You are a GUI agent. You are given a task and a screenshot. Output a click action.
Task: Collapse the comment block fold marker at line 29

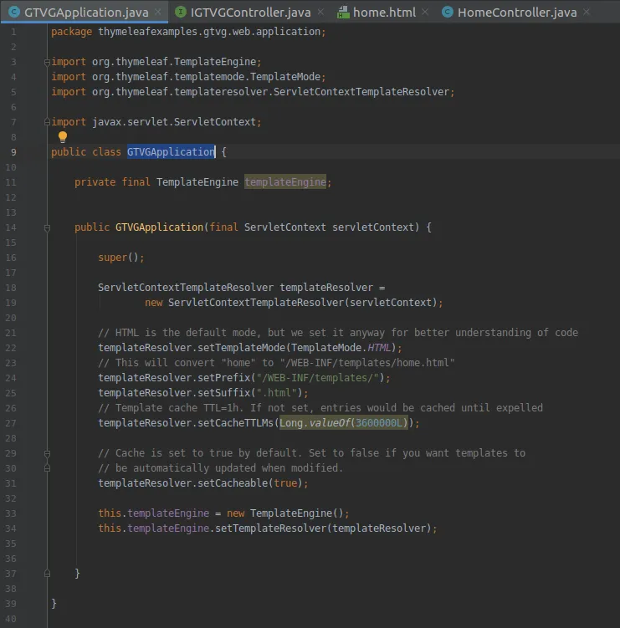(47, 453)
